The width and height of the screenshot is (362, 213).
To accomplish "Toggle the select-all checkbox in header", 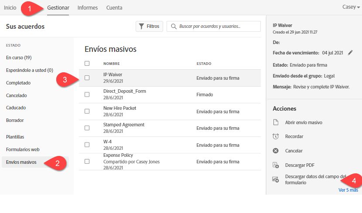I will (x=87, y=64).
